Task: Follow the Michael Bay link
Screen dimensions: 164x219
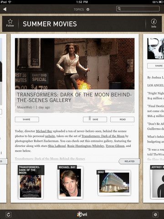Action: tap(44, 131)
